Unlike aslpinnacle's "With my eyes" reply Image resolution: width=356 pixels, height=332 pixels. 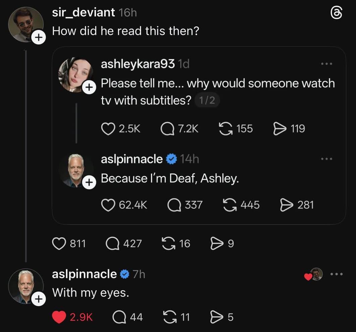pyautogui.click(x=59, y=317)
